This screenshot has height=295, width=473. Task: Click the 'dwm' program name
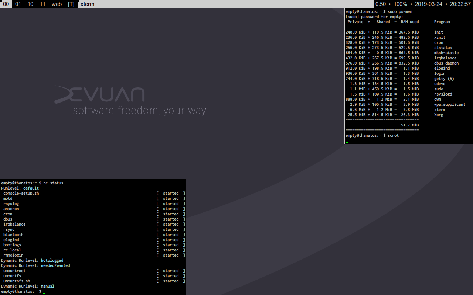point(438,99)
